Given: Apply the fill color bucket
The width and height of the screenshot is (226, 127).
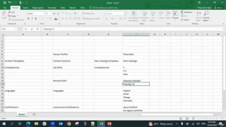Looking at the screenshot, I should pos(50,19).
